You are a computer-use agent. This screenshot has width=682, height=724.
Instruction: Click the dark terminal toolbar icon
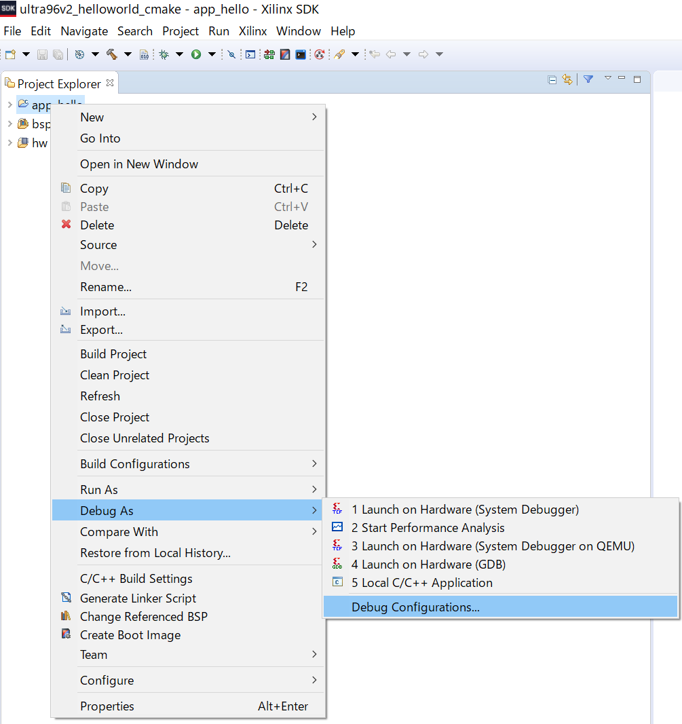[301, 54]
